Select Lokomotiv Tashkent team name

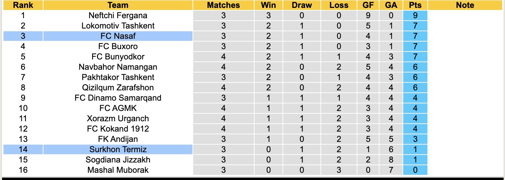118,26
